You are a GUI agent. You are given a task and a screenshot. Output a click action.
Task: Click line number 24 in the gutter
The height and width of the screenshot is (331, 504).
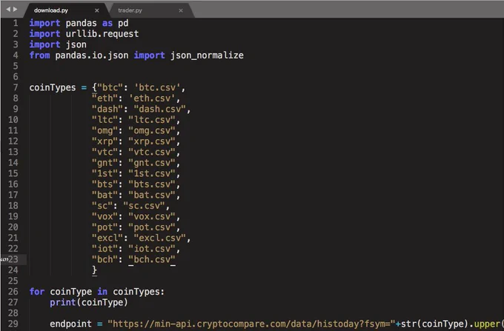coord(13,270)
